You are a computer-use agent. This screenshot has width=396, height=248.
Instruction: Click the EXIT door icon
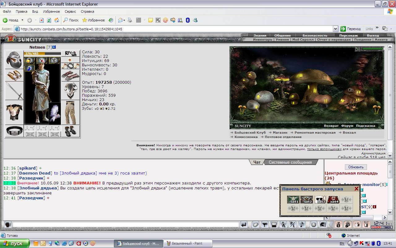[366, 225]
